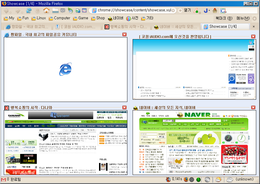This screenshot has width=260, height=184.
Task: Click the red squiggle icon with green dot
Action: 196,11
